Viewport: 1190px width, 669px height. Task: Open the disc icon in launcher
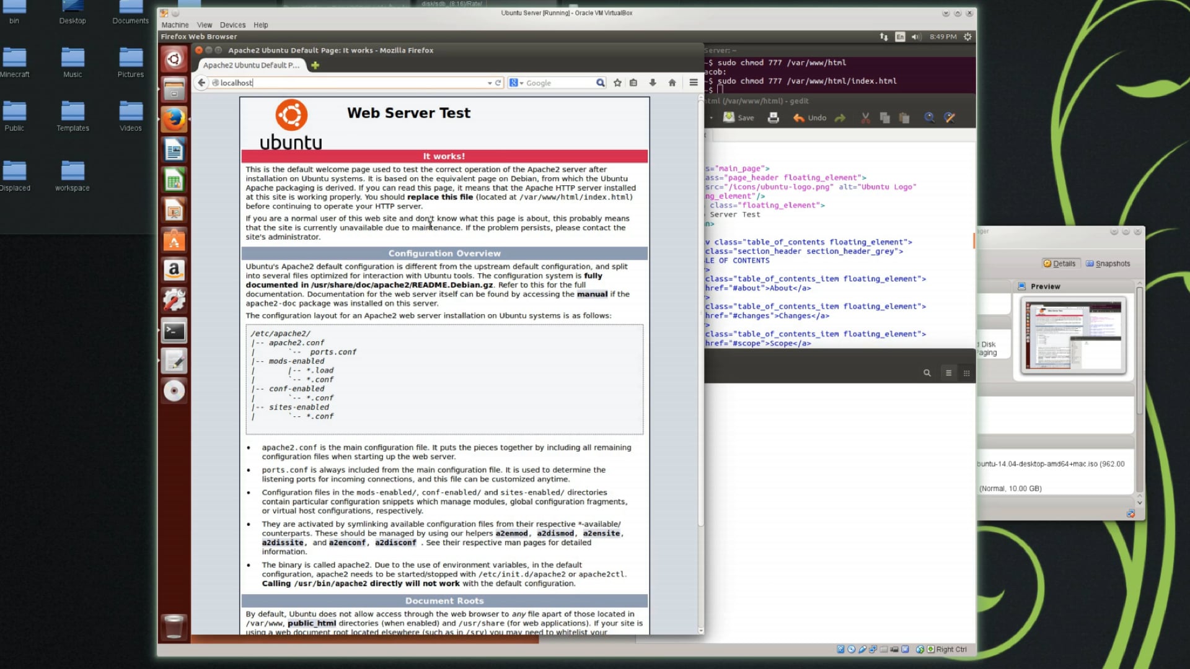pos(174,391)
